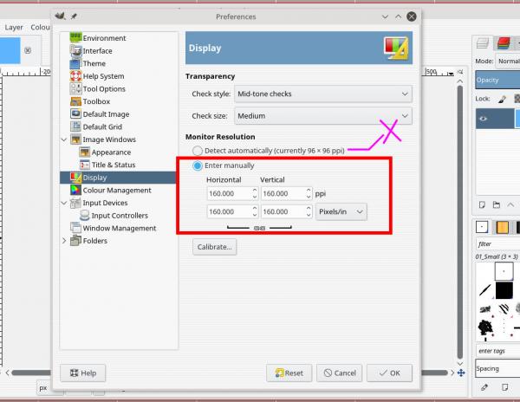Select the Title & Status page
This screenshot has width=520, height=402.
(x=113, y=165)
